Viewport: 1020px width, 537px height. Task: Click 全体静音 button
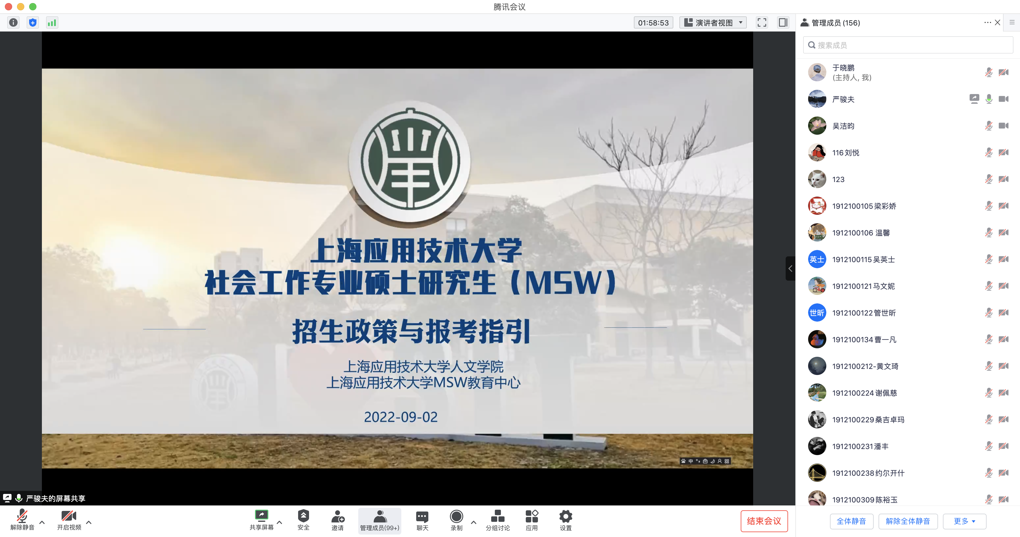tap(851, 521)
